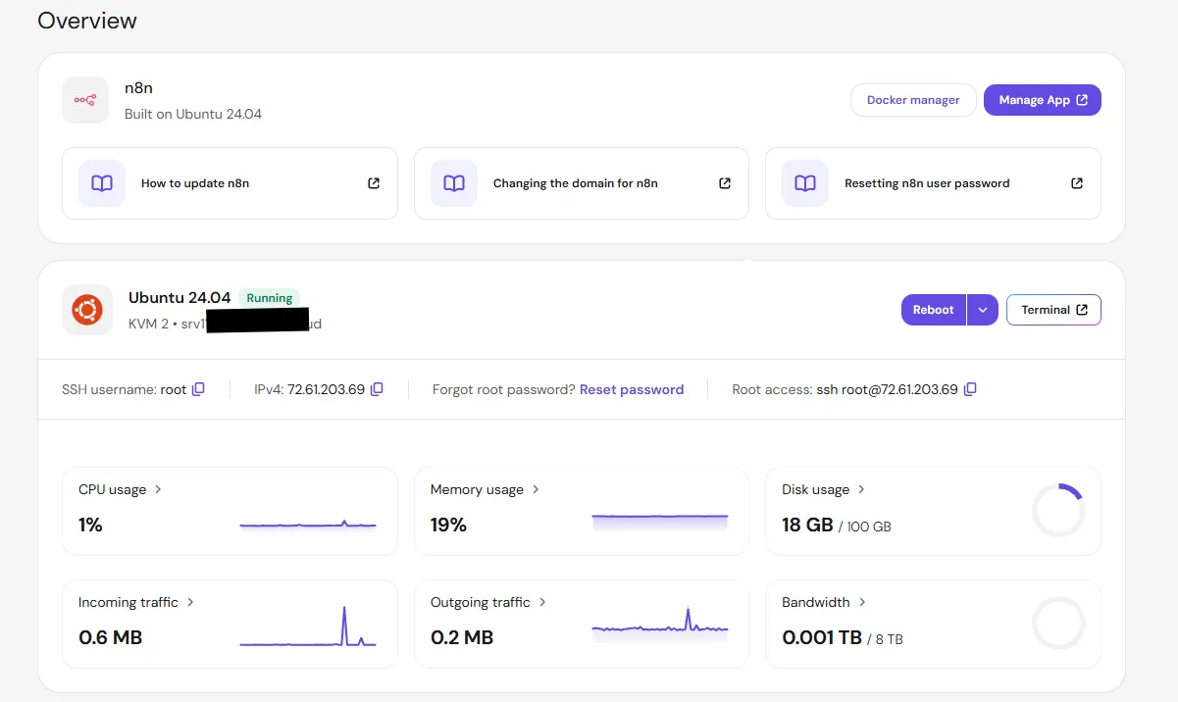Click the Running status badge

pos(270,298)
